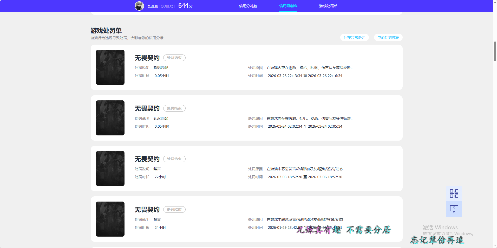Image resolution: width=497 pixels, height=248 pixels.
Task: Open the question-mark help icon
Action: pos(454,209)
